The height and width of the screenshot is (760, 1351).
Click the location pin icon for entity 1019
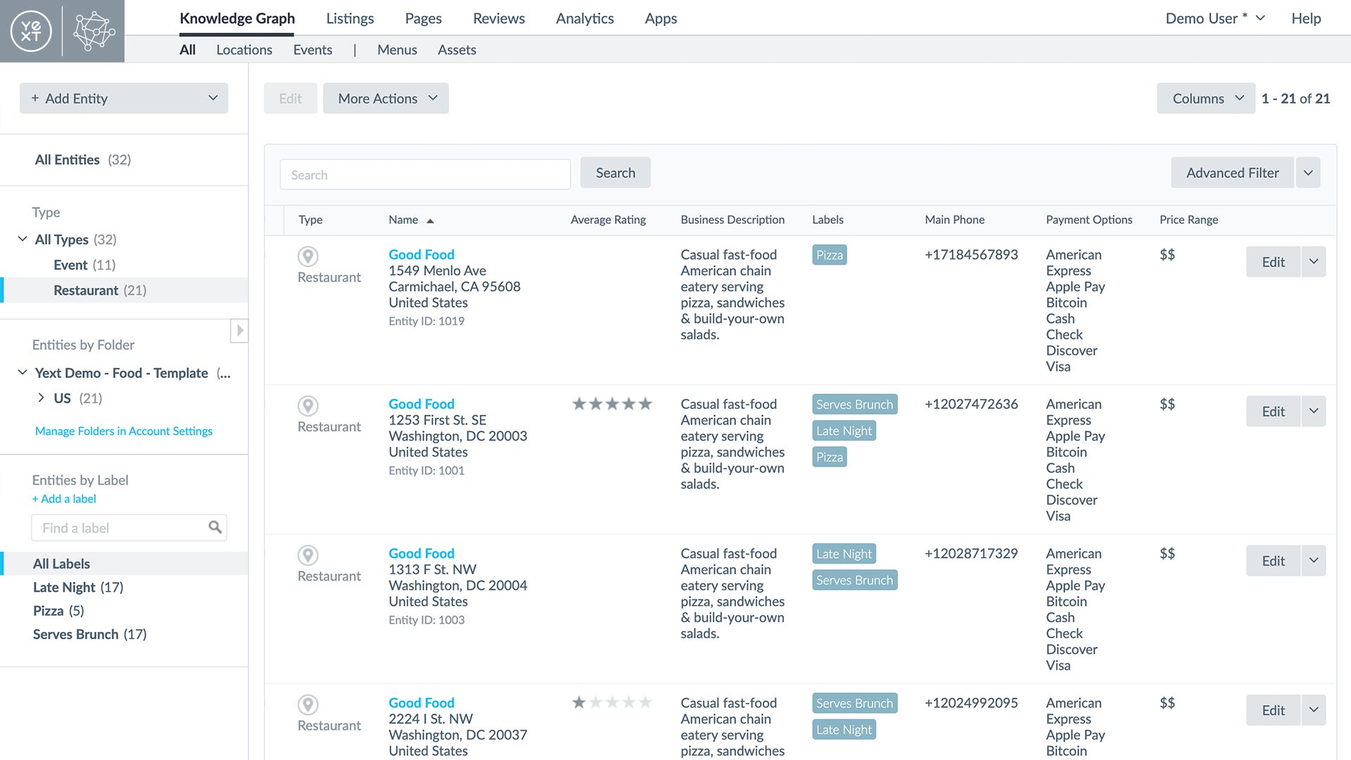click(x=308, y=256)
